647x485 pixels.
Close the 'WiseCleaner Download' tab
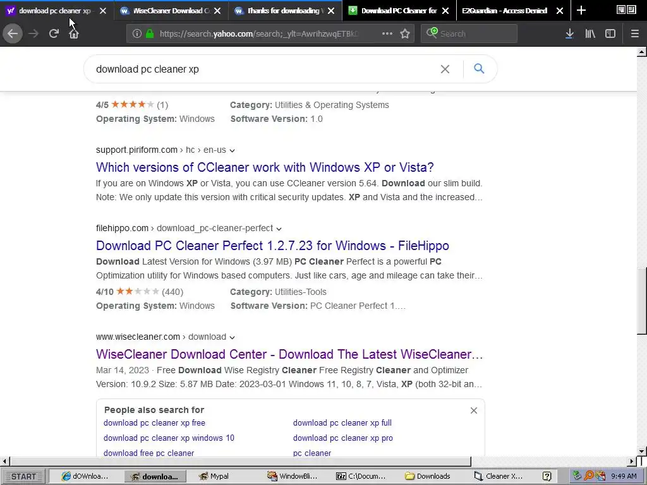coord(217,11)
